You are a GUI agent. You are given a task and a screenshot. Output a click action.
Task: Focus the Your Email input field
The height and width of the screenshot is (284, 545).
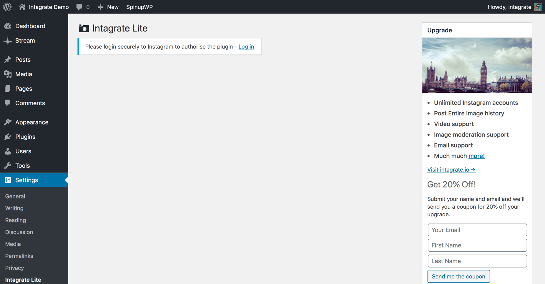point(477,230)
